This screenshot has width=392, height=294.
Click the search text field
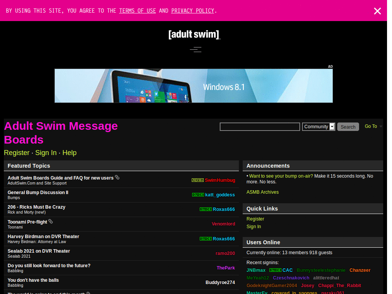(x=260, y=127)
